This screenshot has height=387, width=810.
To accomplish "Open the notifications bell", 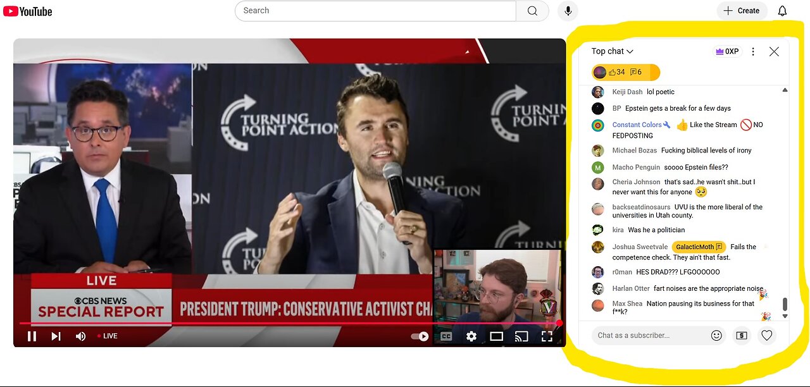I will pyautogui.click(x=782, y=11).
